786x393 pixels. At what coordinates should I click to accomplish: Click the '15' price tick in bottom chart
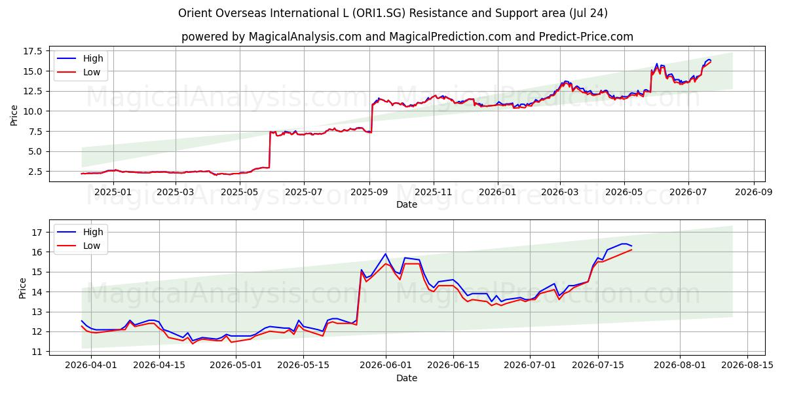pos(36,272)
